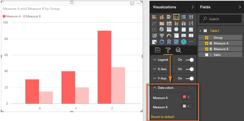Select the multi-row card visualization

(176, 36)
